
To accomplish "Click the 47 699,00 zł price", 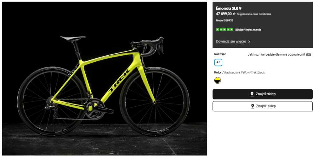I will click(225, 14).
